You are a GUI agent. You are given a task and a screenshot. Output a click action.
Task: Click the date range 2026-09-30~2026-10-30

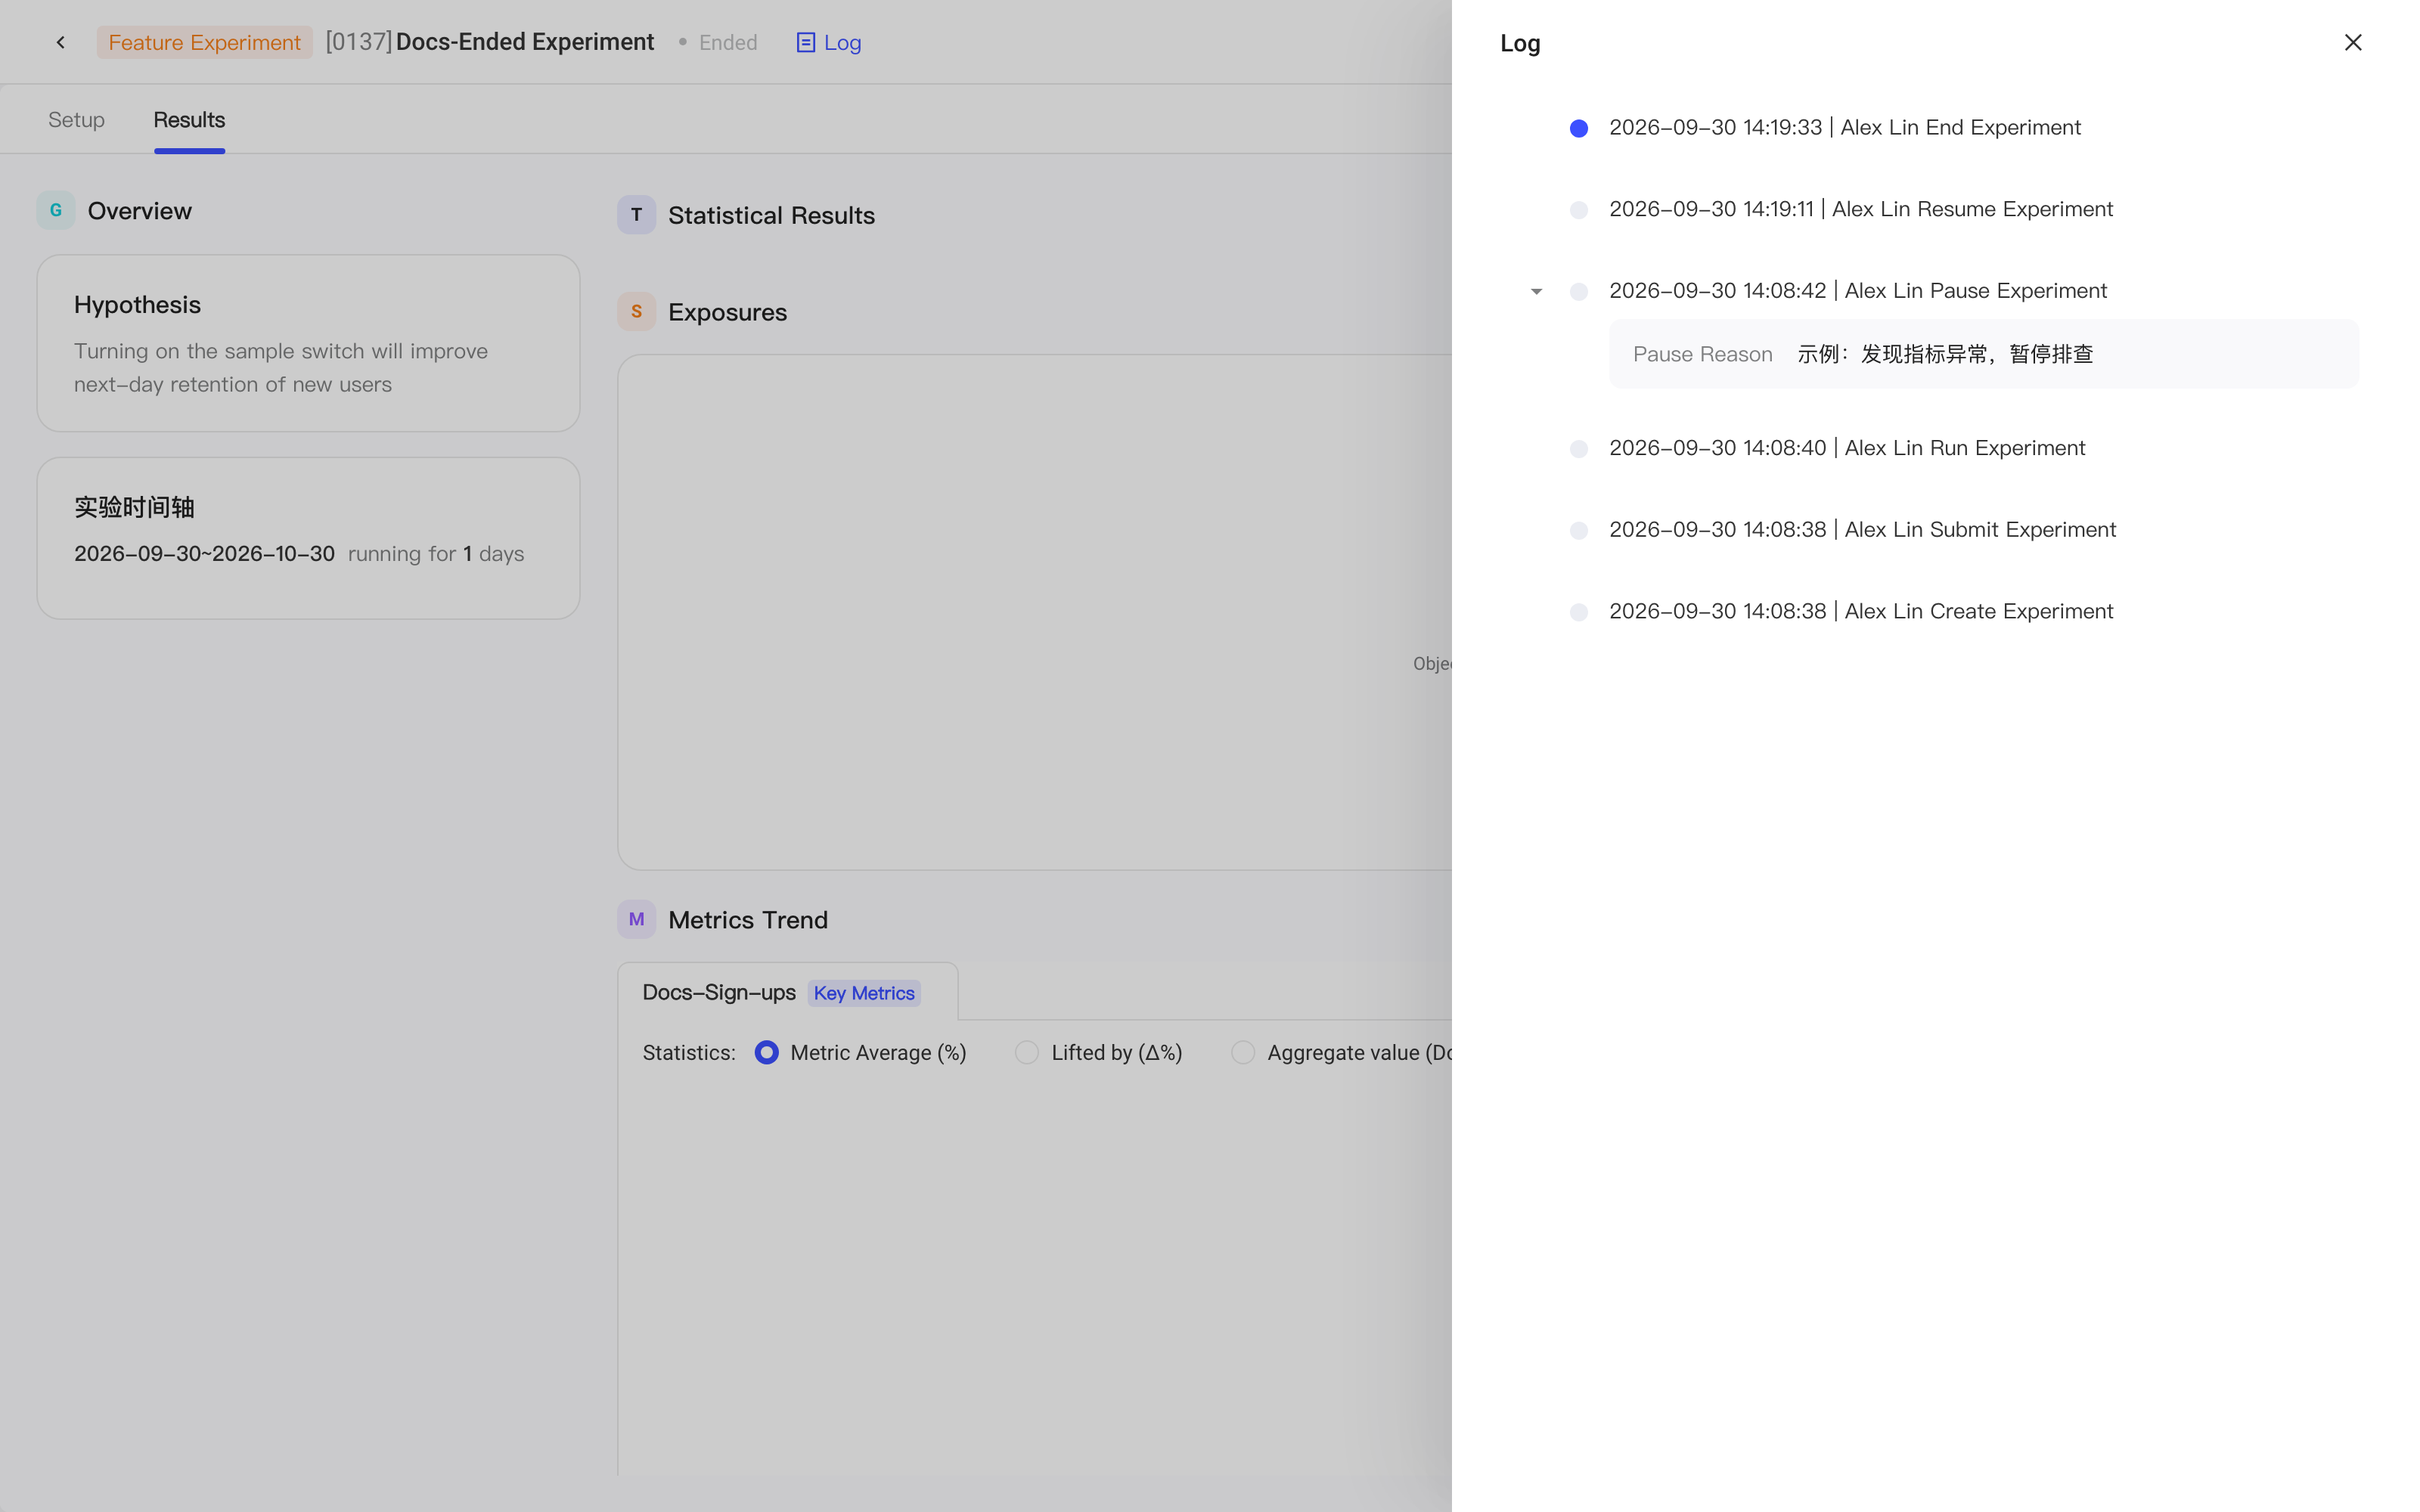point(204,553)
